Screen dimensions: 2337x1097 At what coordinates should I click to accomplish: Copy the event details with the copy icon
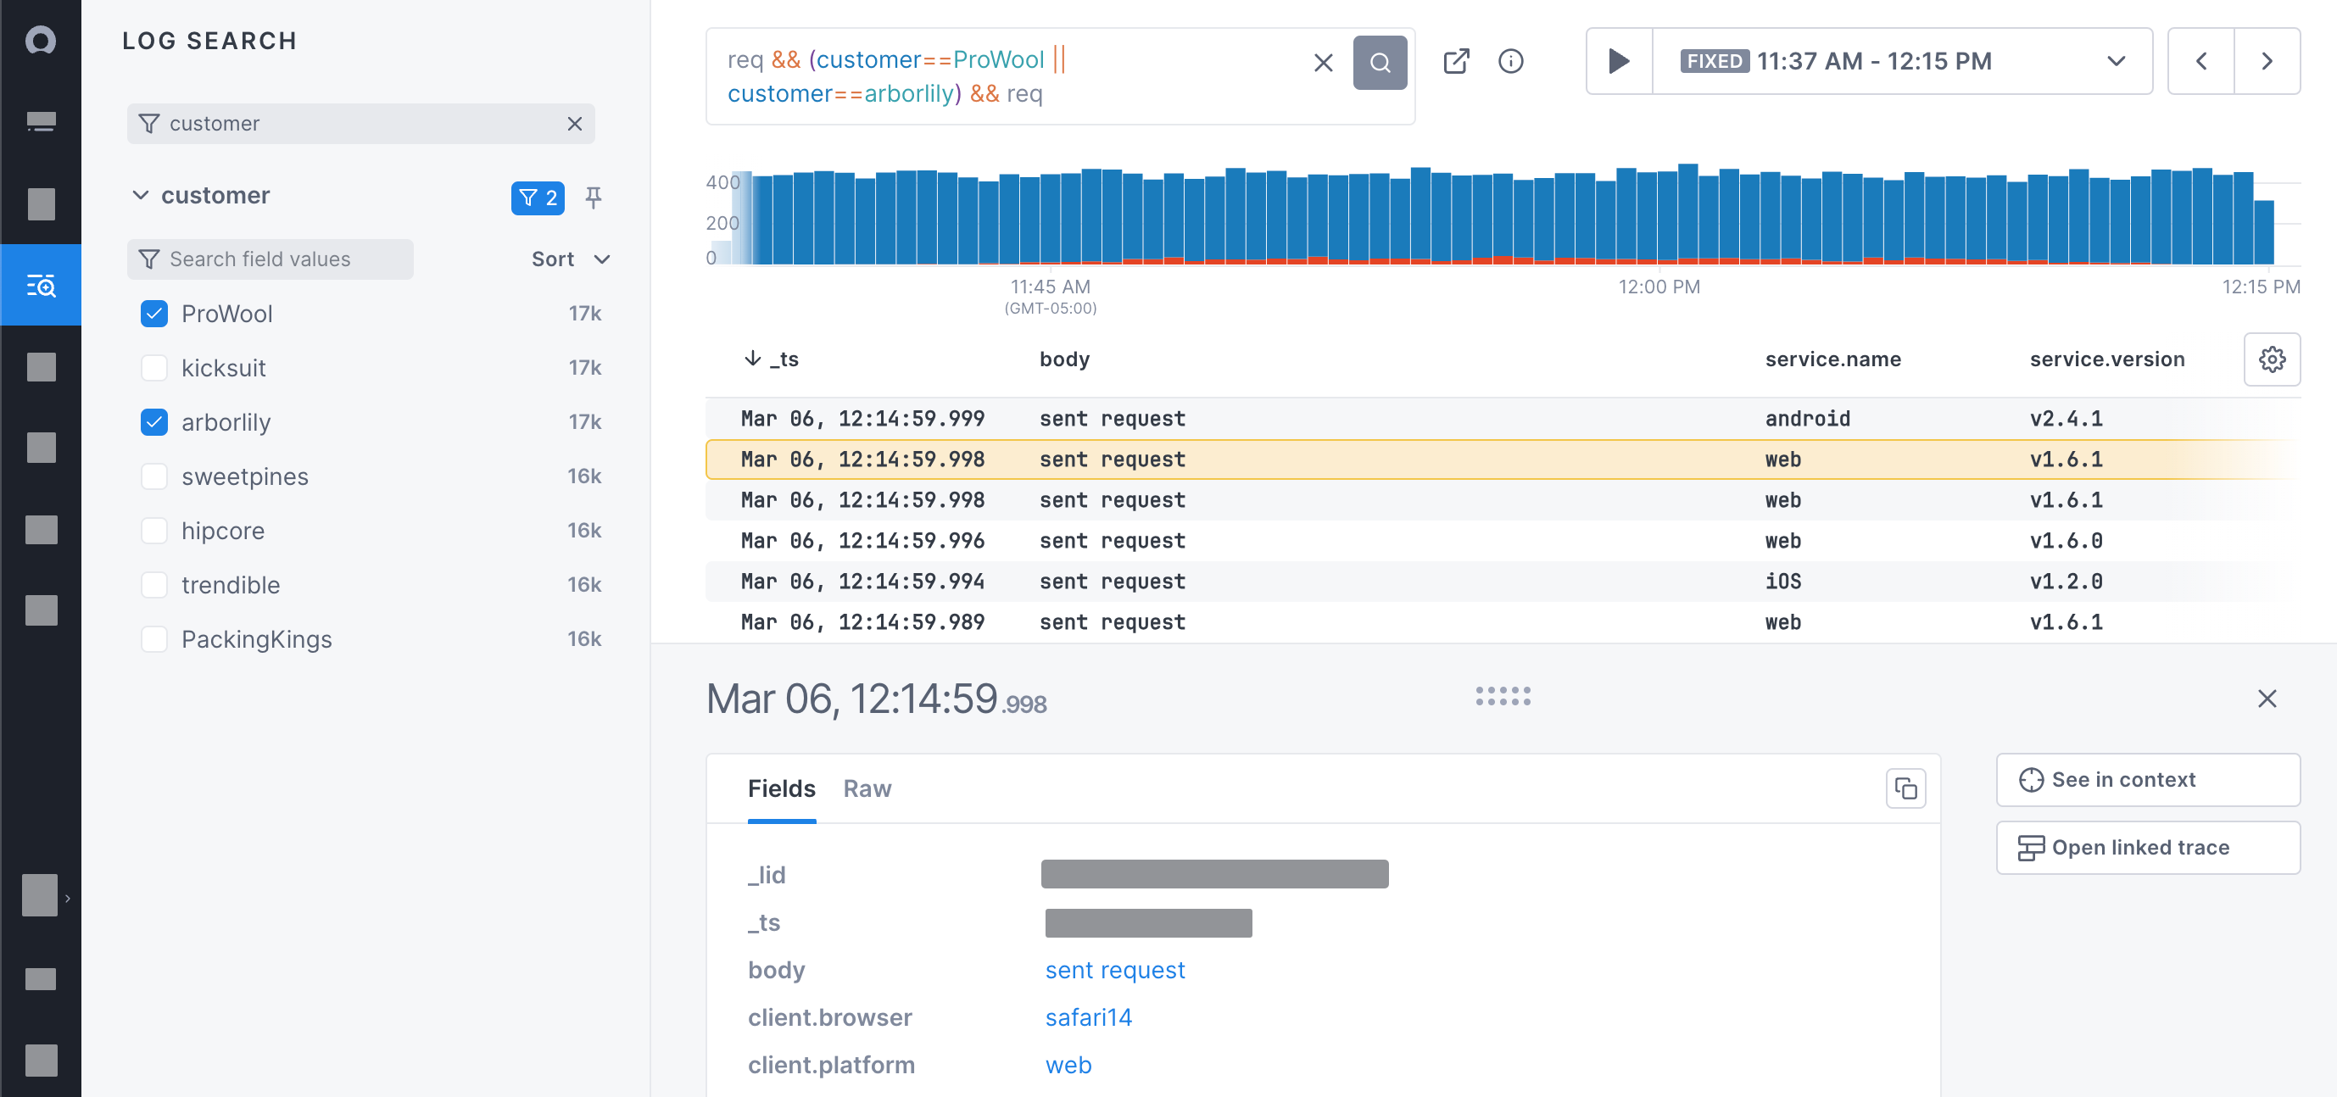(x=1905, y=788)
